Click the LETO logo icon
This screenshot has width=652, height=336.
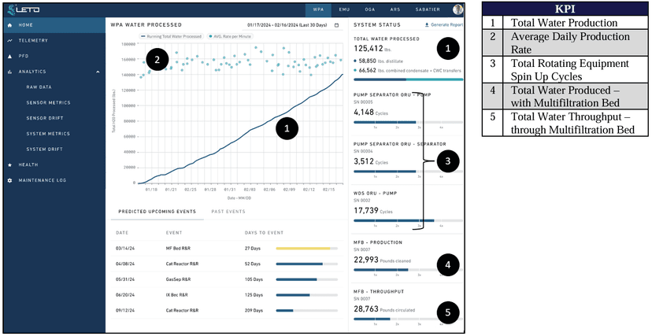point(13,10)
